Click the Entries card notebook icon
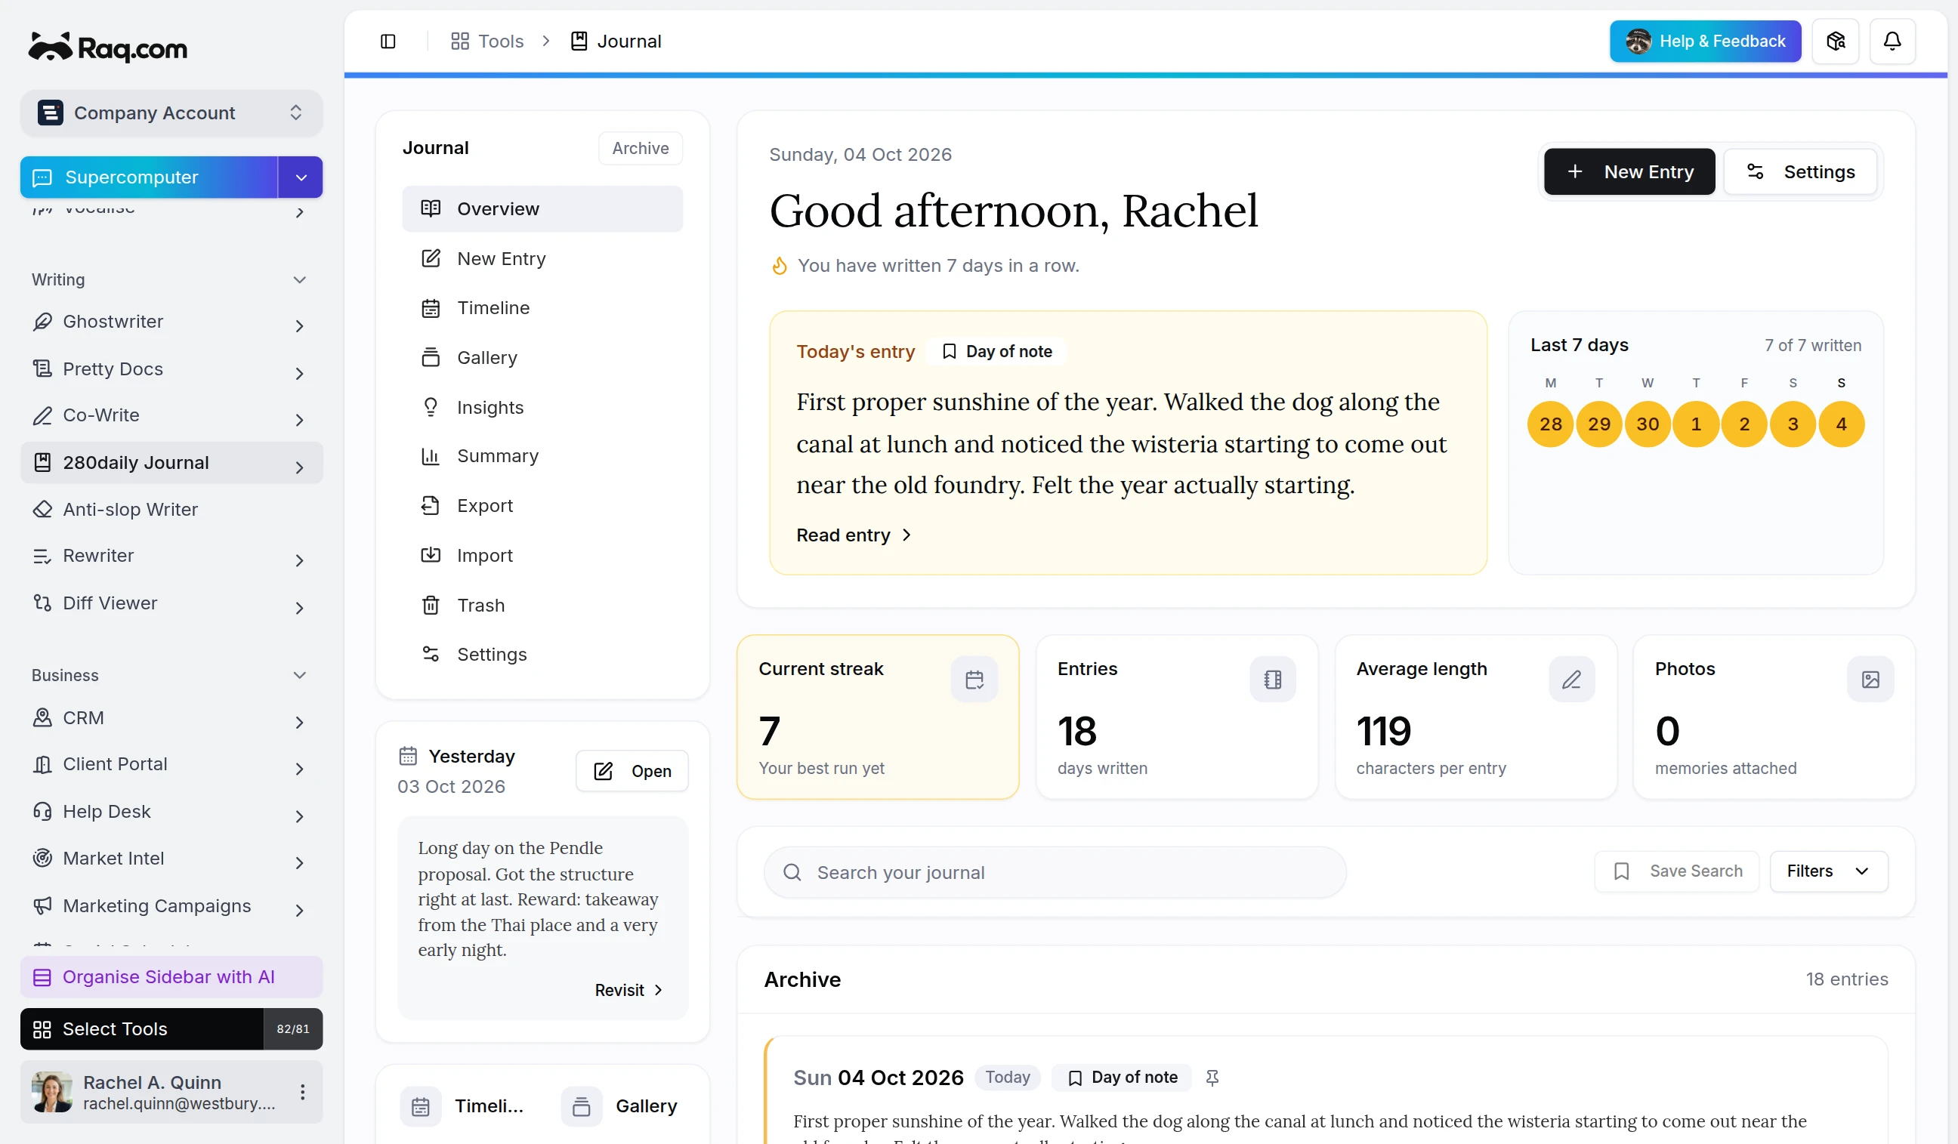1958x1144 pixels. click(x=1272, y=680)
